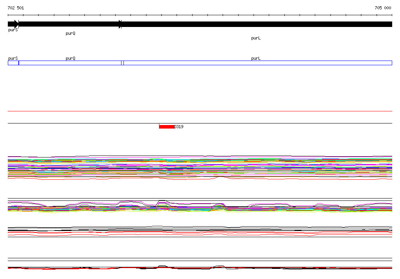Click the small blue box between purQ and purL
This screenshot has height=279, width=400.
point(122,63)
